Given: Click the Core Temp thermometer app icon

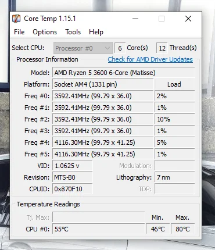Looking at the screenshot, I should (16, 19).
